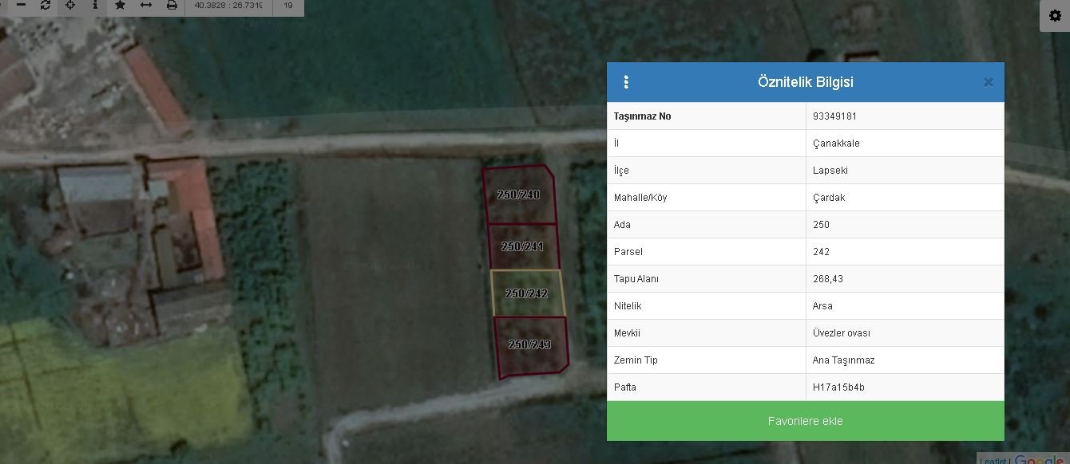Screen dimensions: 1070x464
Task: Click the print map icon
Action: click(172, 5)
